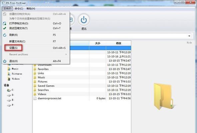Click the Searches folder icon
197x133 pixels.
(35, 90)
